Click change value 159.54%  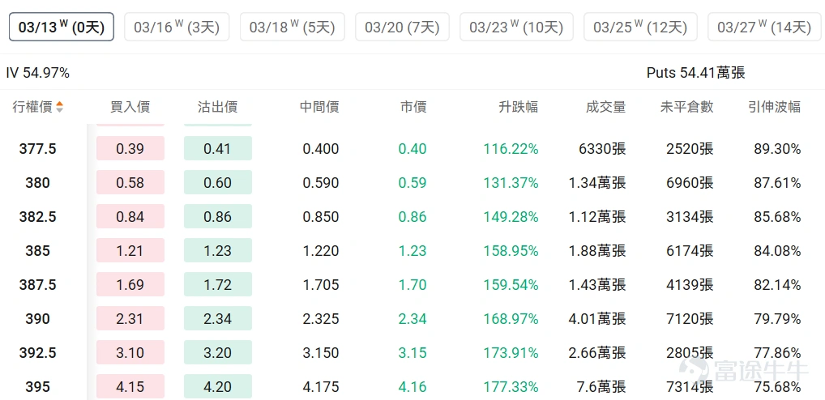point(511,285)
